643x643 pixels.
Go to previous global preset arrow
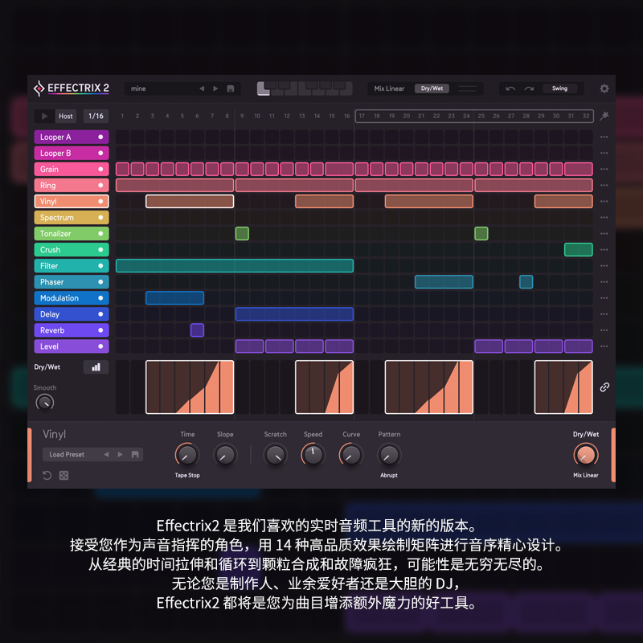click(x=202, y=88)
